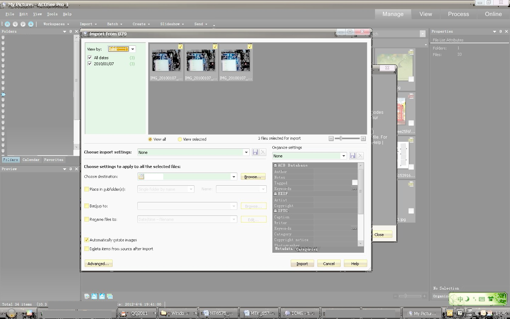Pin the Properties pane with the pushpin icon
Image resolution: width=510 pixels, height=319 pixels.
pyautogui.click(x=500, y=31)
